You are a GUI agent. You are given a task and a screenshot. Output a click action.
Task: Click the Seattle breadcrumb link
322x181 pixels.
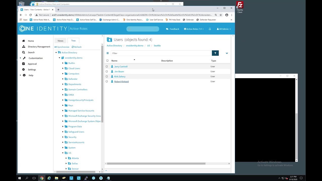[x=157, y=46]
